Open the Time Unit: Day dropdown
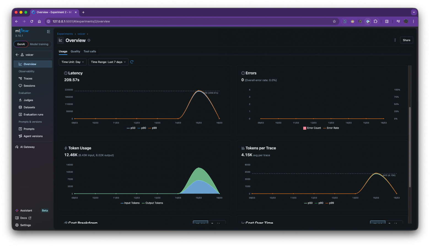 tap(72, 62)
